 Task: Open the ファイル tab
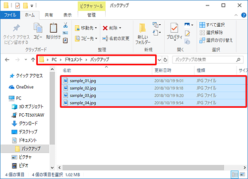coord(10,15)
